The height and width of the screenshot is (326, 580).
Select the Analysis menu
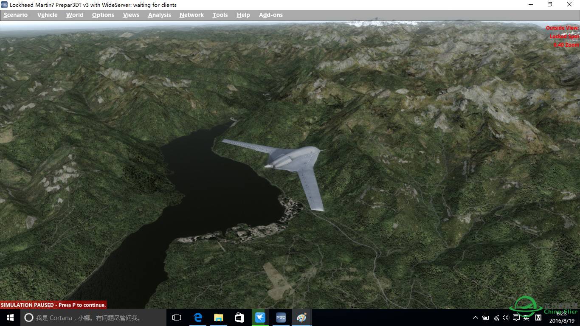pos(159,15)
